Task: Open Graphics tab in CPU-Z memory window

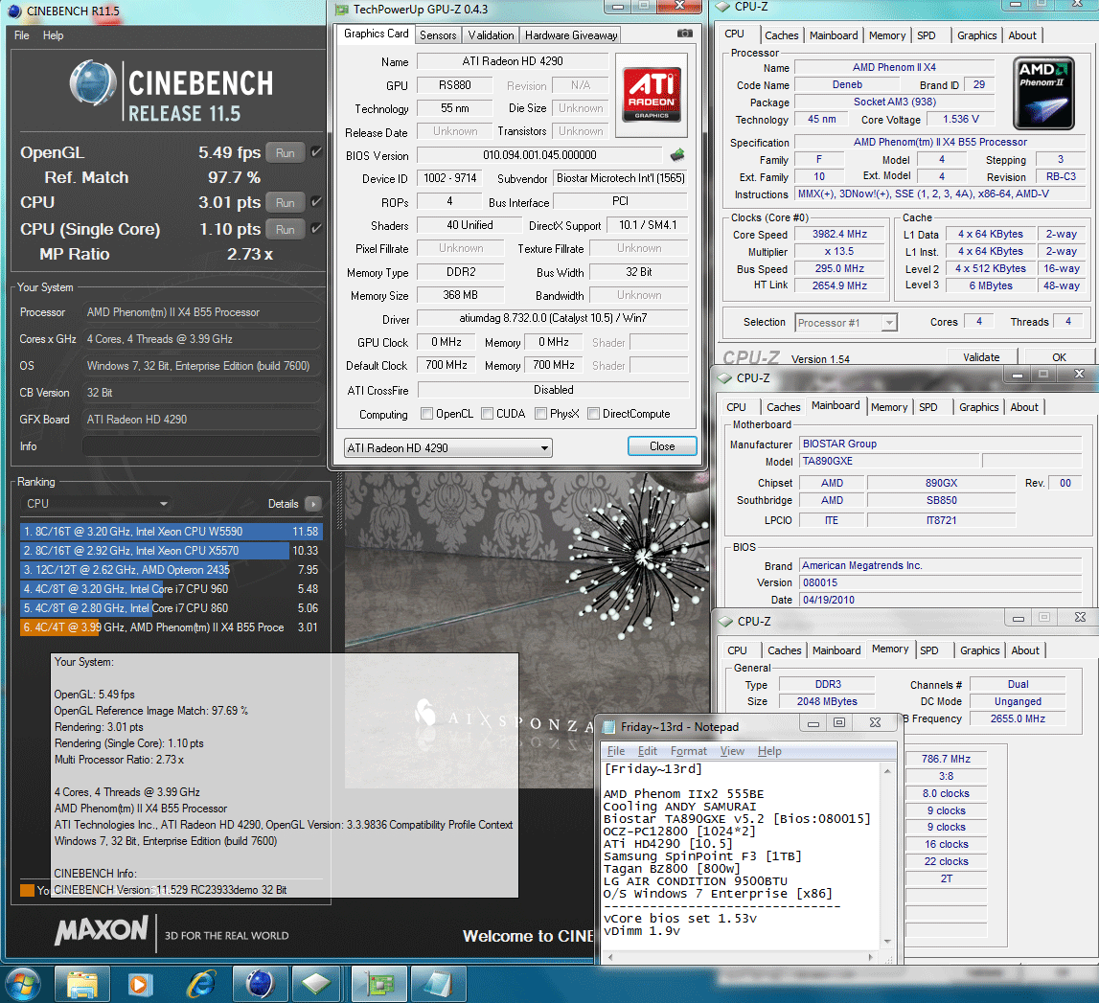Action: (980, 650)
